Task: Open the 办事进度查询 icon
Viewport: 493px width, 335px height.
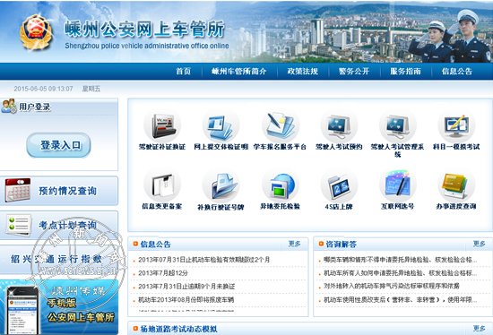Action: pyautogui.click(x=456, y=186)
